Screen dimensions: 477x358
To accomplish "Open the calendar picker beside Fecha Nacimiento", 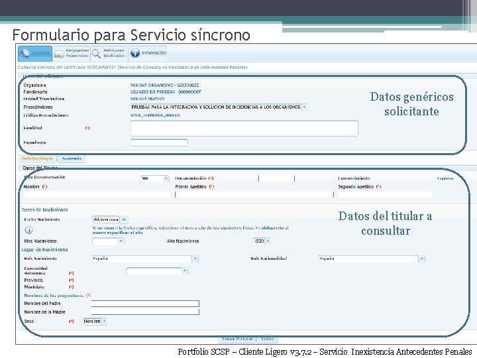I will pyautogui.click(x=124, y=219).
